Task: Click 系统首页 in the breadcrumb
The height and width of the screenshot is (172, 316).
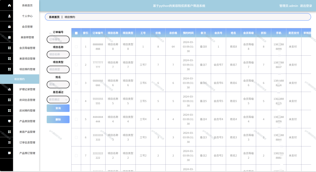Action: click(x=54, y=17)
